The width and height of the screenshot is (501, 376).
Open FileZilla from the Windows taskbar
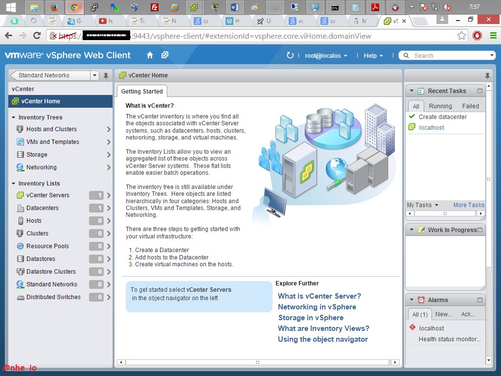[155, 7]
